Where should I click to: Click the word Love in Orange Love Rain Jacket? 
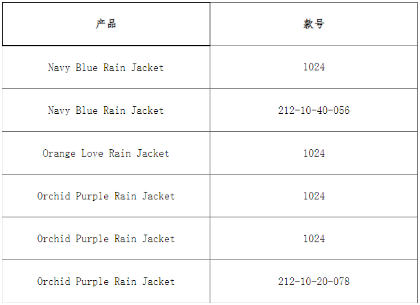point(92,153)
